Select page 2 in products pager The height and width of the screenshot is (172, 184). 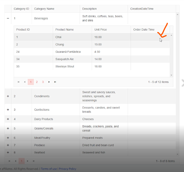pos(37,82)
